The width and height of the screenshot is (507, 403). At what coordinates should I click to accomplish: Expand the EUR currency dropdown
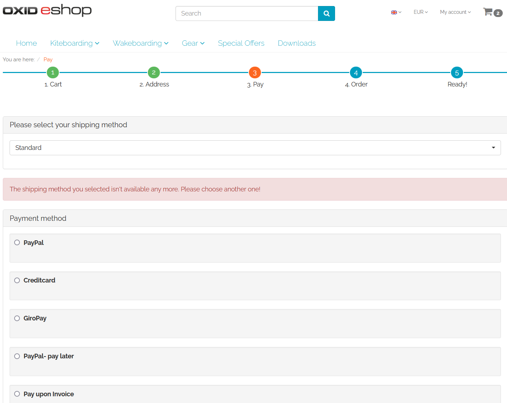tap(420, 12)
